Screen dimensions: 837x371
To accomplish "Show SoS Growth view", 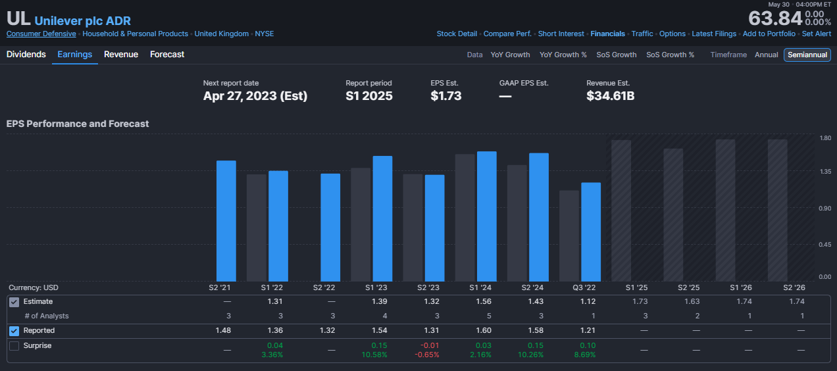I will pyautogui.click(x=617, y=55).
